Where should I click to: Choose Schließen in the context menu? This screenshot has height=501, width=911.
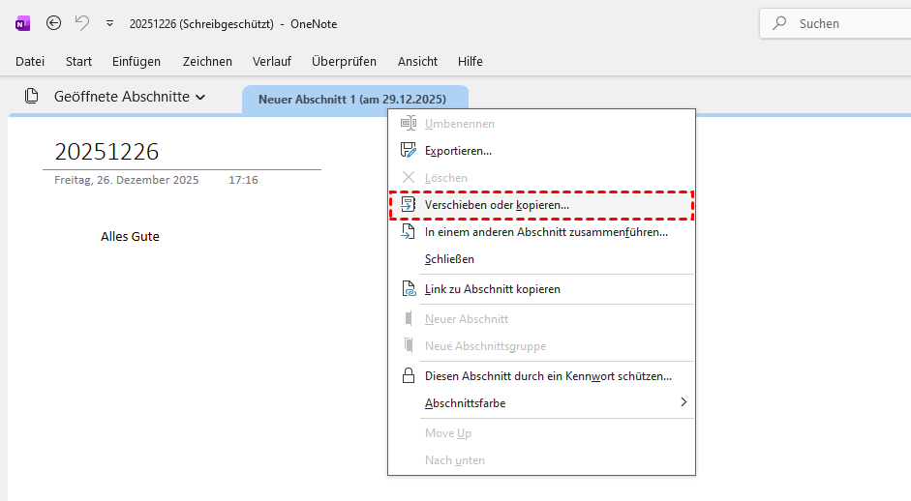coord(449,259)
